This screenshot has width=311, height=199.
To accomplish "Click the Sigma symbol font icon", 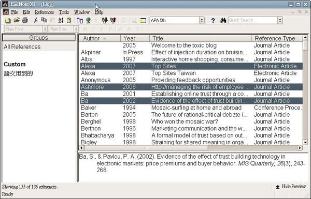I will pos(138,29).
